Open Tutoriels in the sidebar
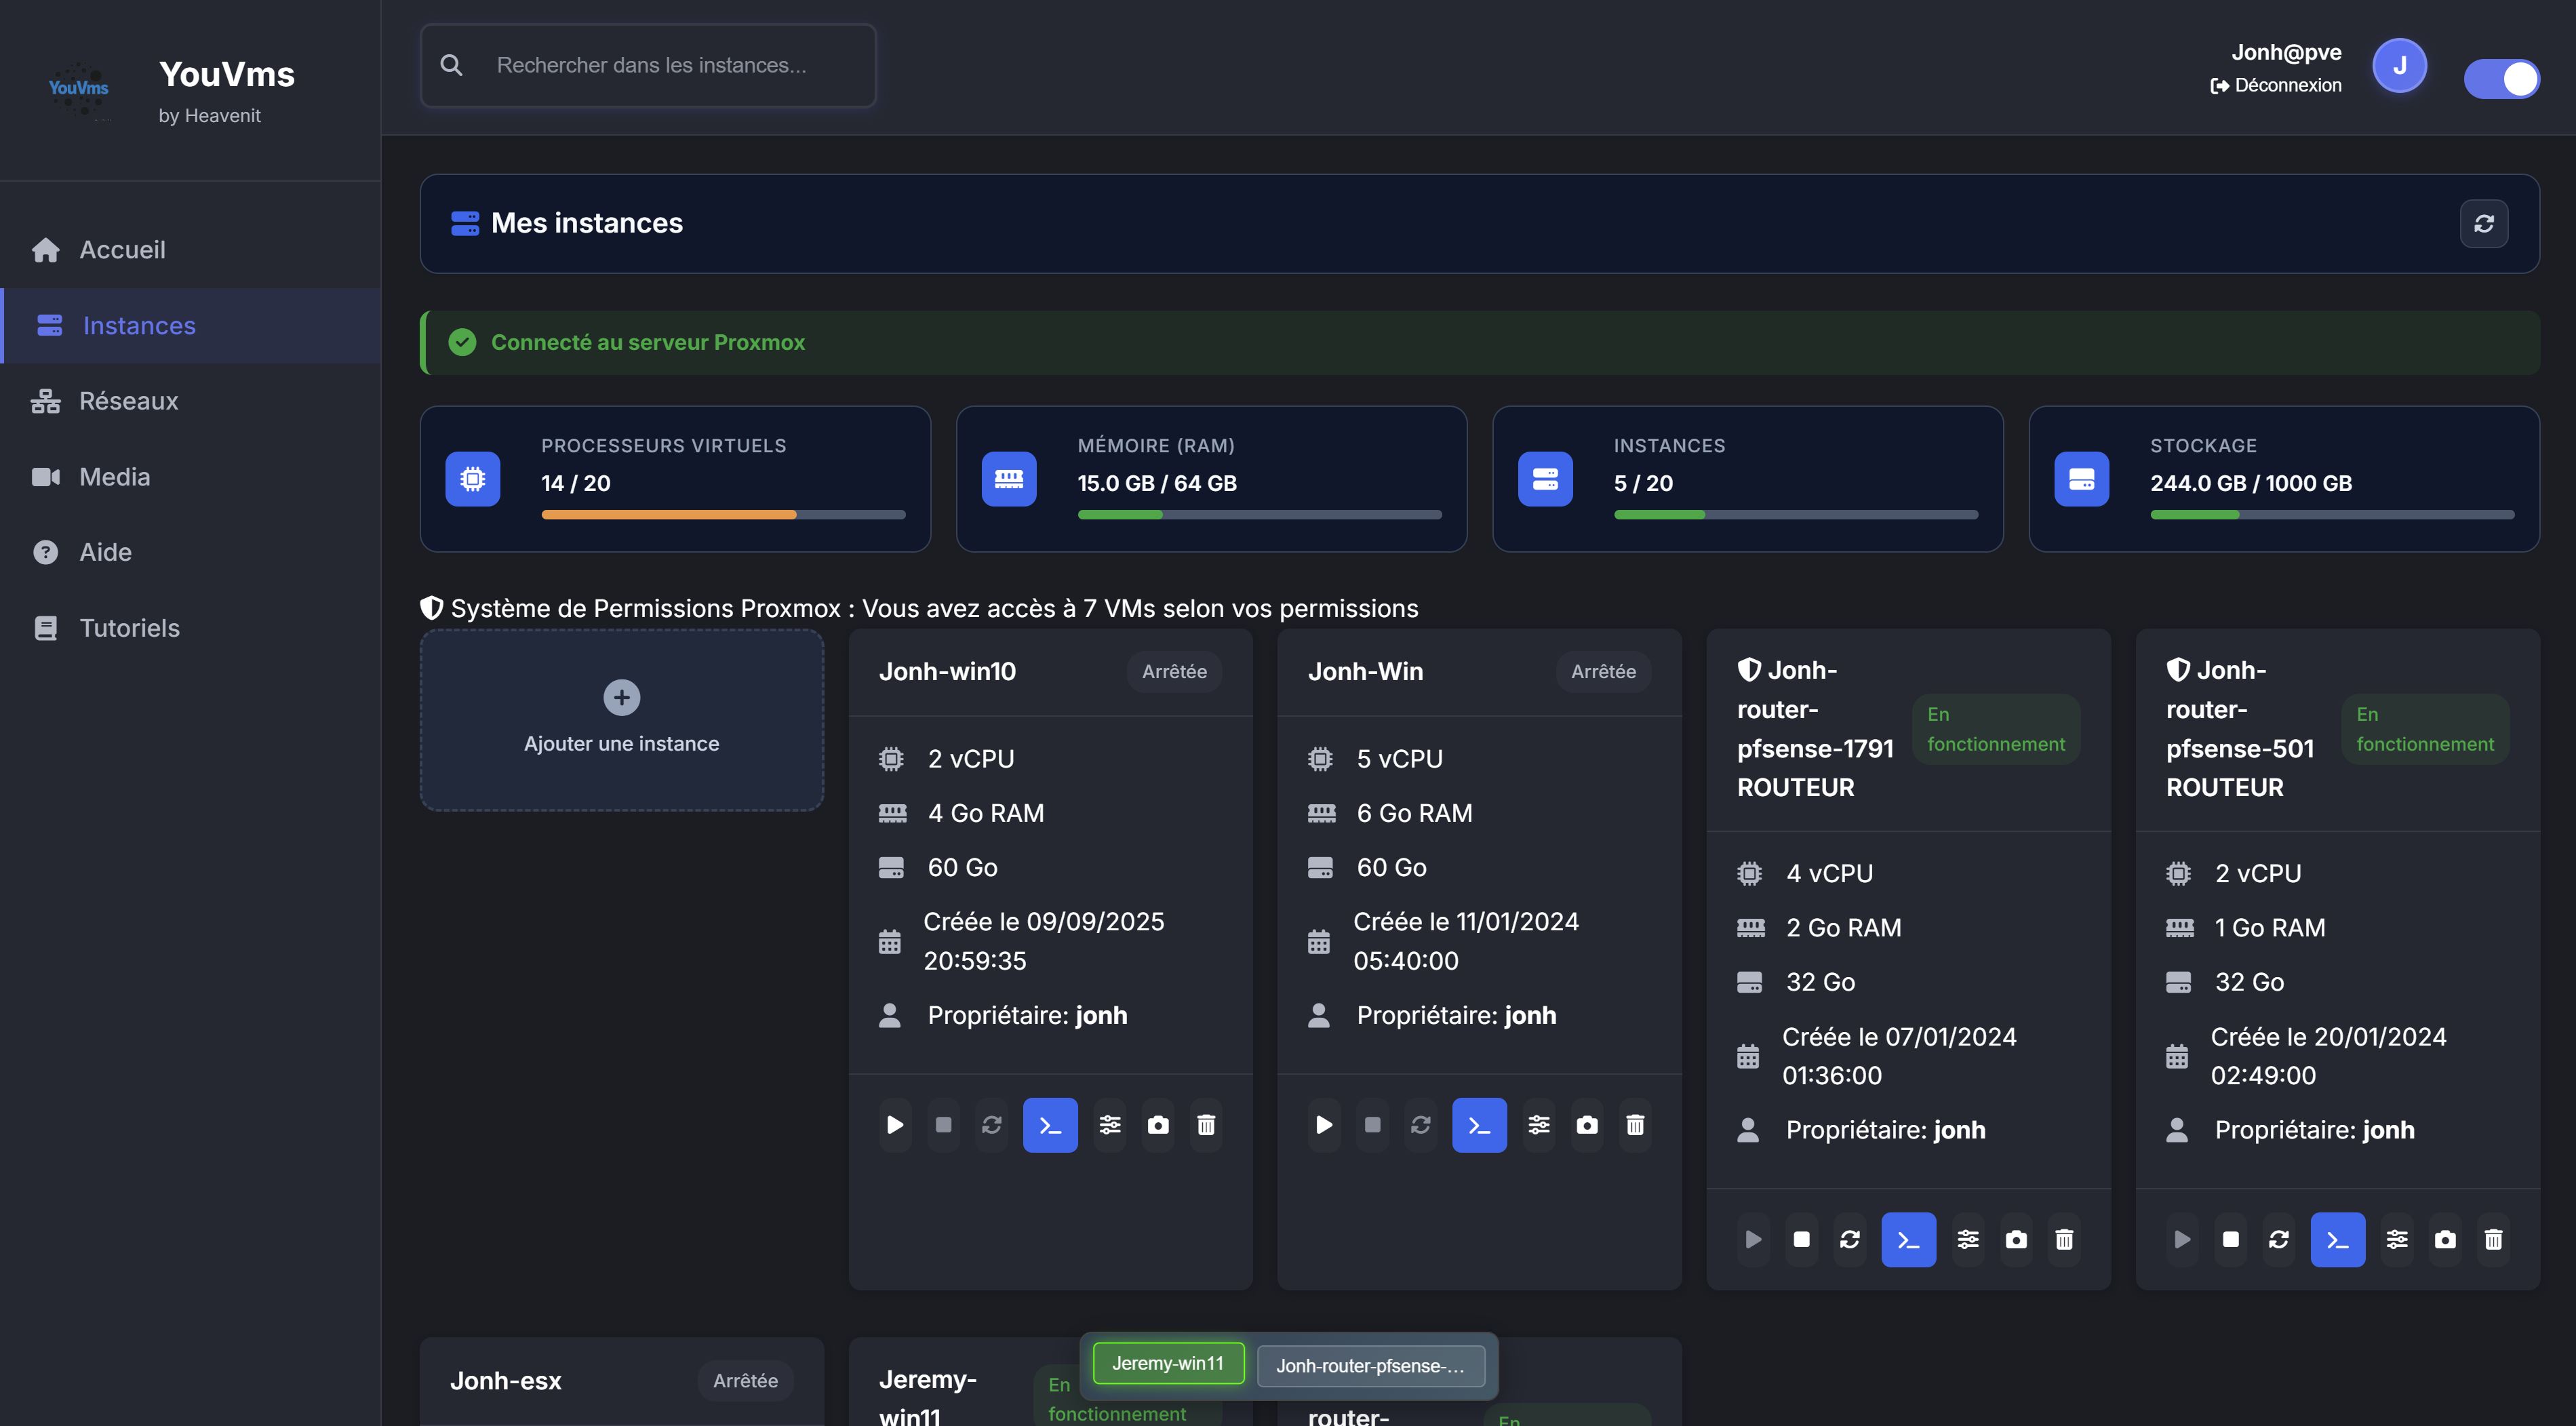Image resolution: width=2576 pixels, height=1426 pixels. point(129,628)
